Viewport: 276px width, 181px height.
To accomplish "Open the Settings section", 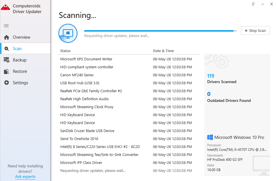I will (x=25, y=83).
